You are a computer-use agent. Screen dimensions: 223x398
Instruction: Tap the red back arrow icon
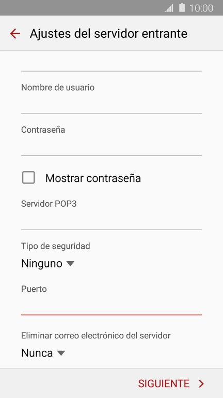(15, 34)
